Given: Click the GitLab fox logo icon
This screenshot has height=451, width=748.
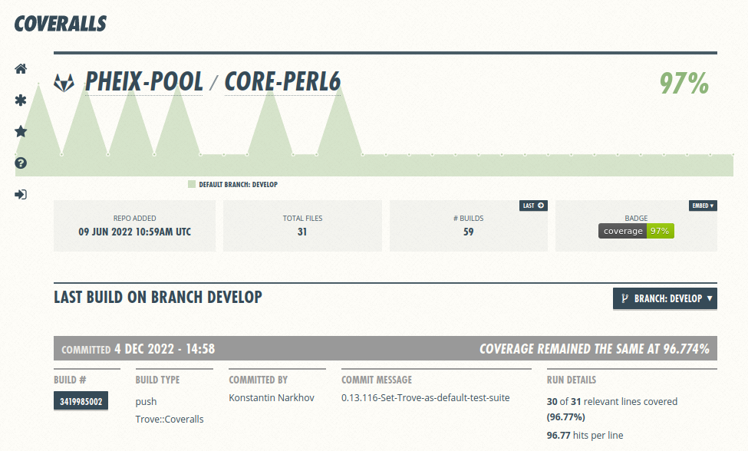Looking at the screenshot, I should 64,83.
